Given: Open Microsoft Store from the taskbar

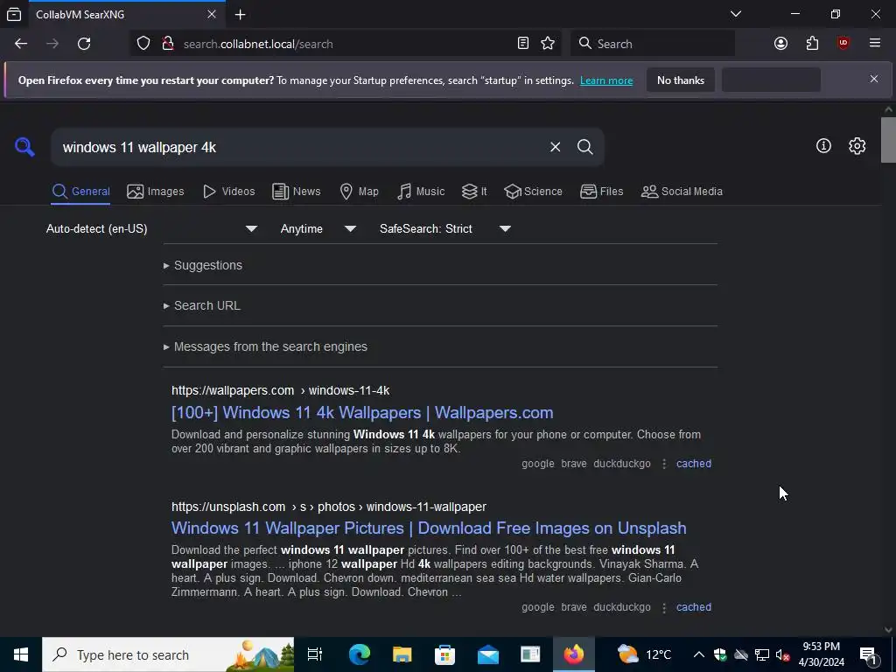Looking at the screenshot, I should tap(445, 654).
